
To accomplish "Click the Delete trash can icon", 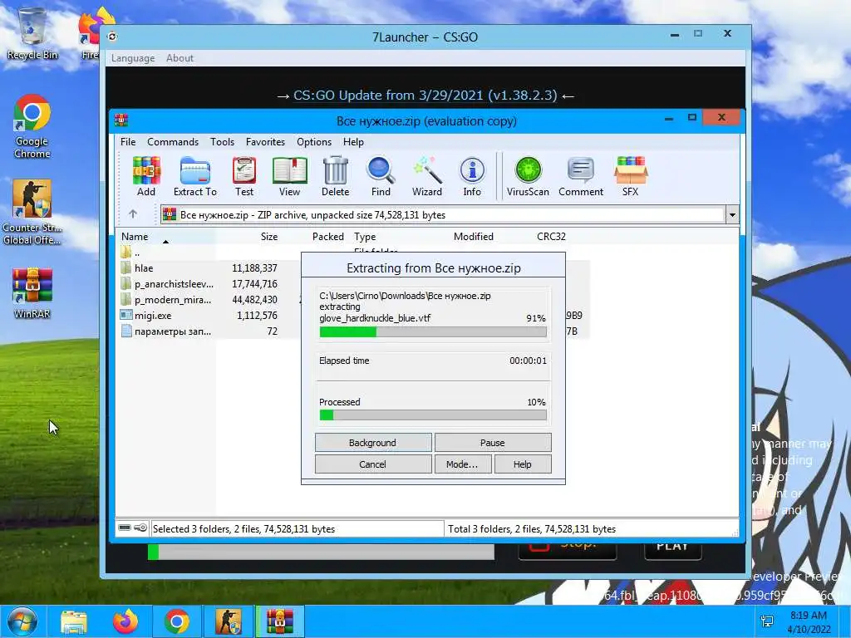I will 336,176.
